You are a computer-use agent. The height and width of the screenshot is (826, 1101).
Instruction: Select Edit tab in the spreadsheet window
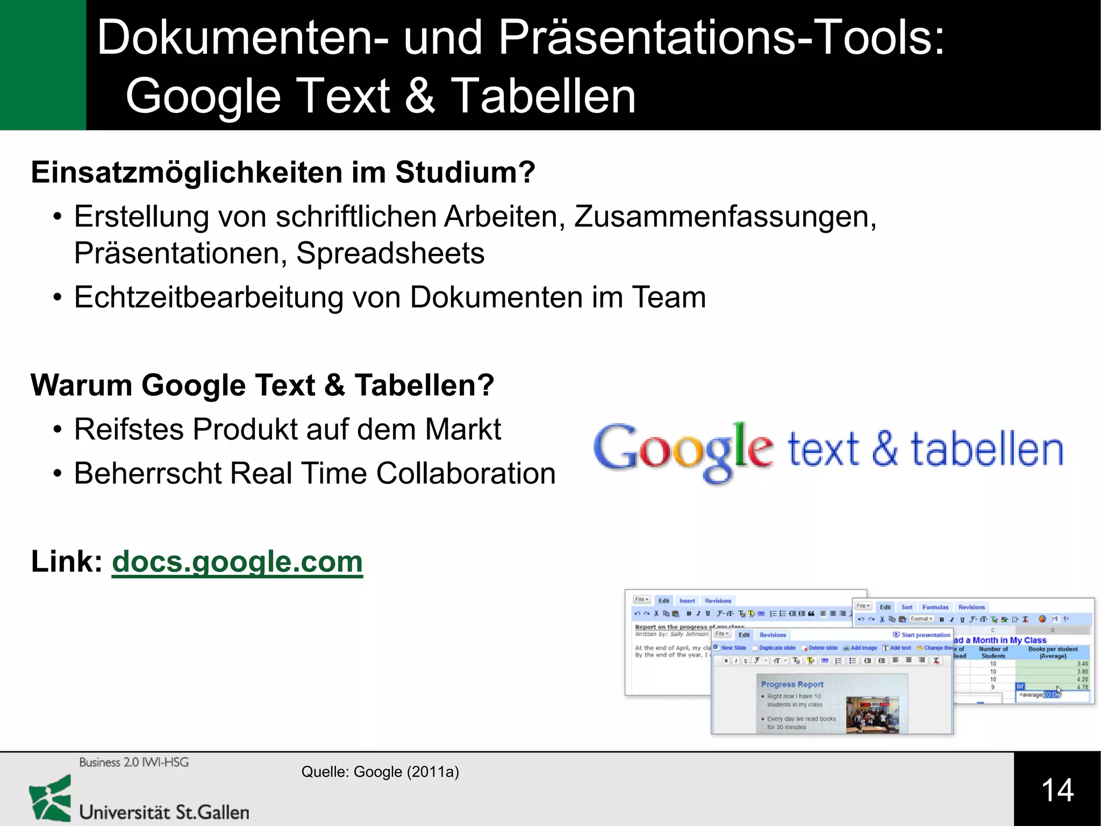pyautogui.click(x=885, y=607)
